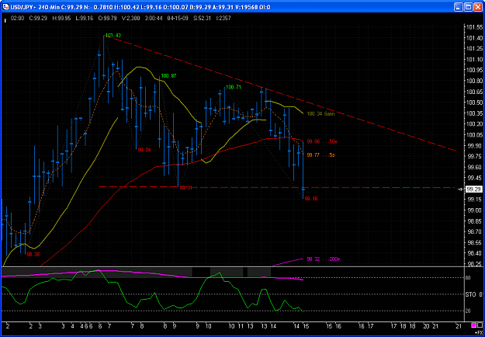485x337 pixels.
Task: Click the STO 8 indicator label
Action: 474,294
